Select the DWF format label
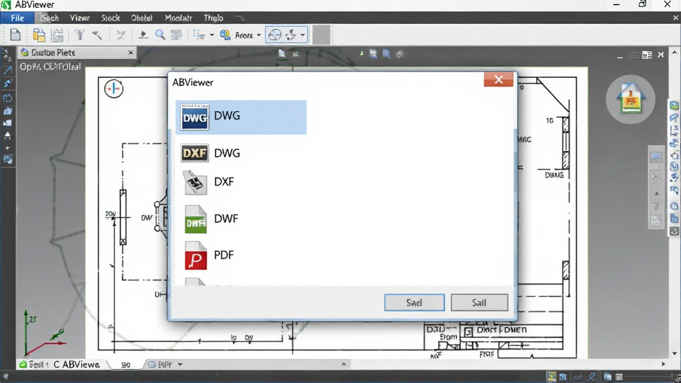 (x=226, y=218)
